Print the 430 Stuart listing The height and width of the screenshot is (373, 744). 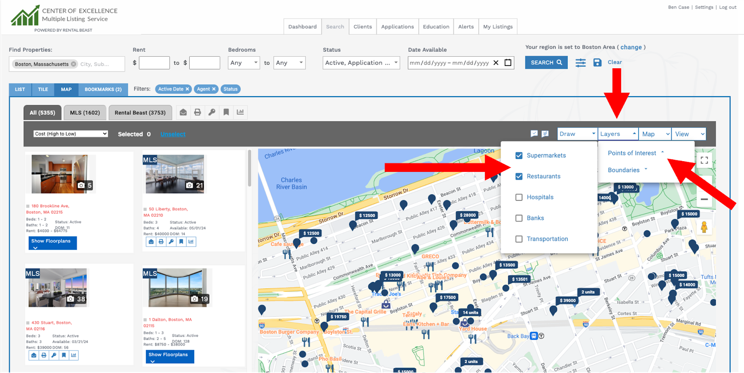(44, 355)
